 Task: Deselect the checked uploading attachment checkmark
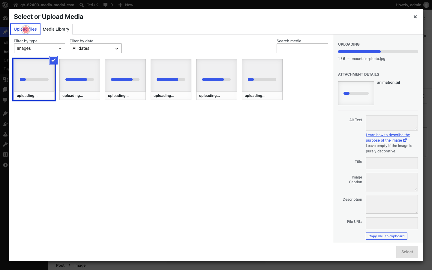(x=53, y=60)
